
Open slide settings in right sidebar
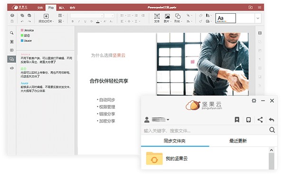click(x=260, y=33)
